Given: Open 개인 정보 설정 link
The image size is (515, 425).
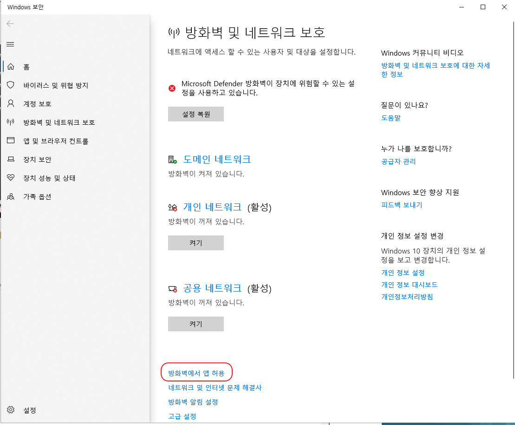Looking at the screenshot, I should click(403, 273).
